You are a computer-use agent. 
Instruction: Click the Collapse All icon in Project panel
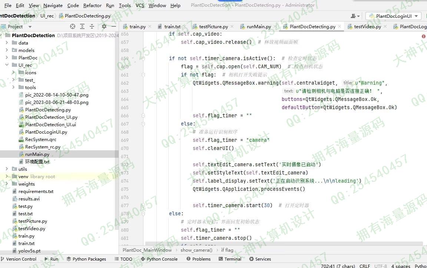(92, 26)
